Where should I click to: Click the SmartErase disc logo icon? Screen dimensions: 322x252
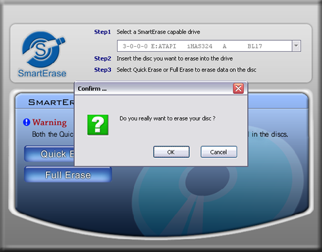[43, 49]
